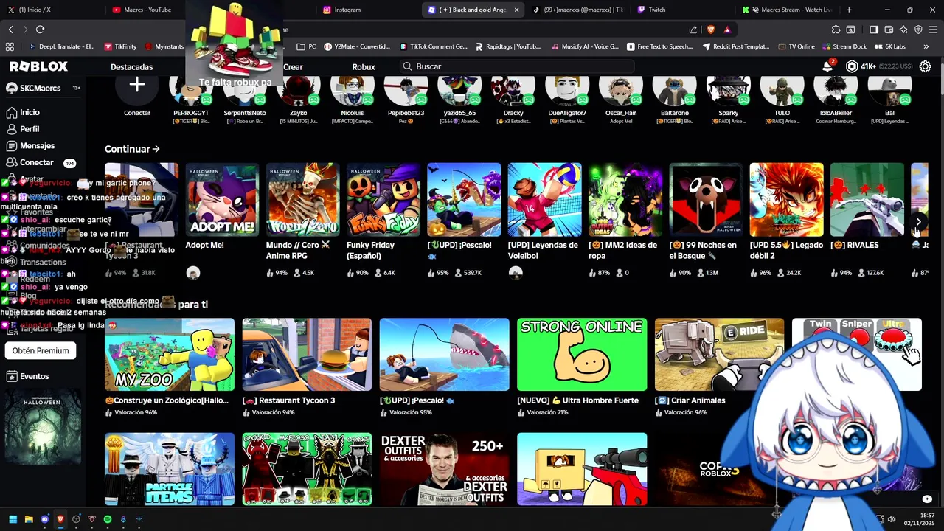Open Mensajes in the left sidebar
Screen dimensions: 944x531
pyautogui.click(x=29, y=146)
